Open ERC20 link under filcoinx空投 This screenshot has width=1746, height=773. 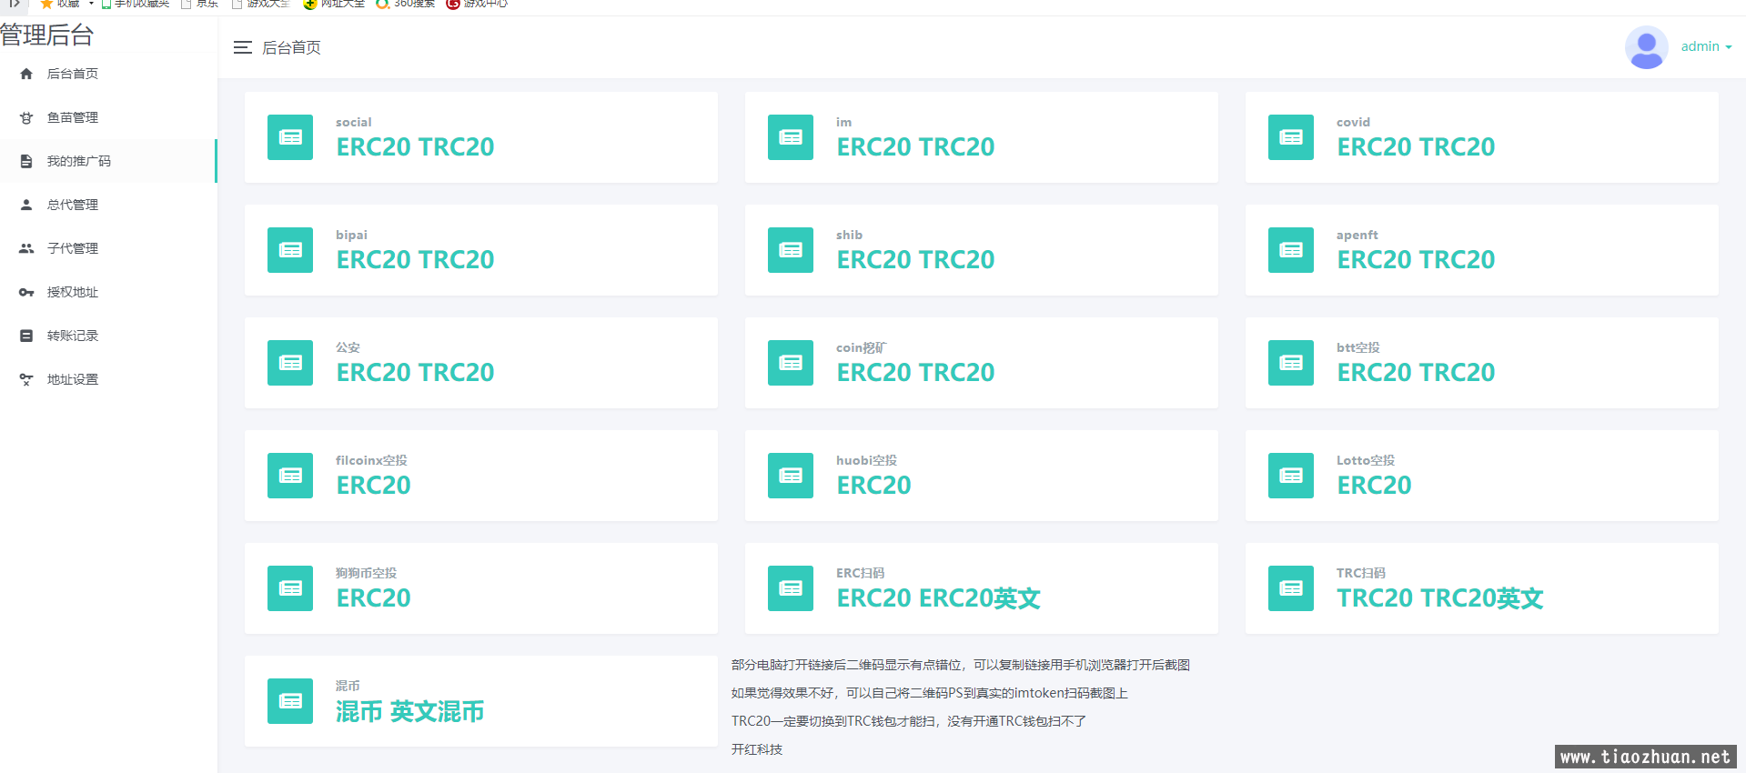coord(373,485)
